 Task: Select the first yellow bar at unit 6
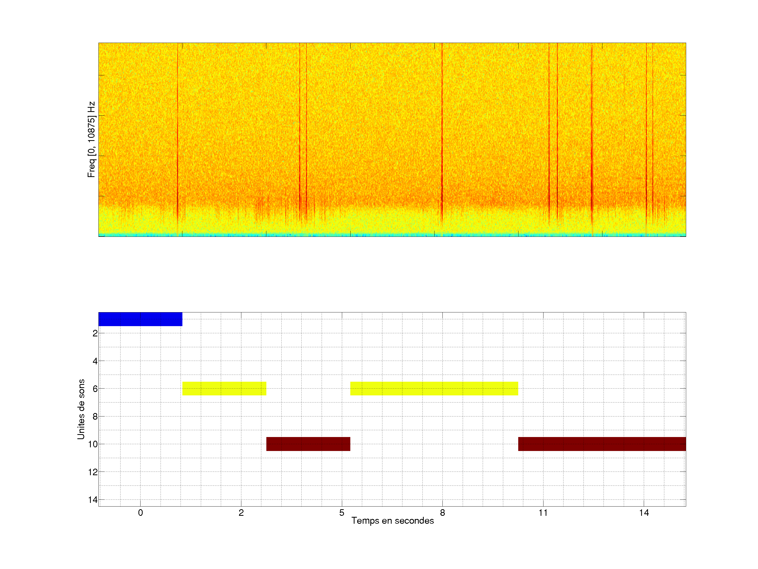(x=224, y=388)
